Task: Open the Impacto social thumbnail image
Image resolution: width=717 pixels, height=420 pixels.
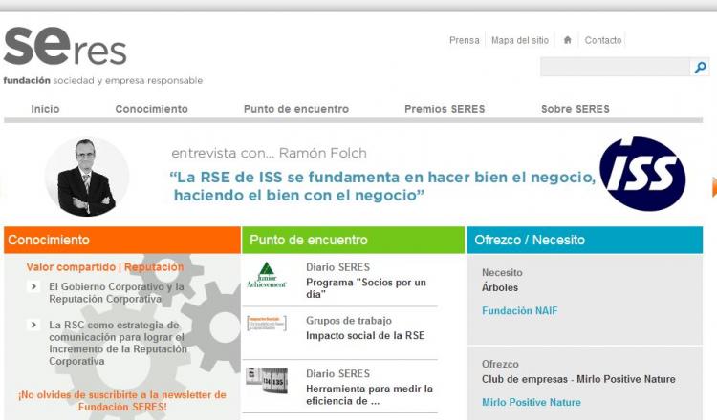Action: [267, 324]
